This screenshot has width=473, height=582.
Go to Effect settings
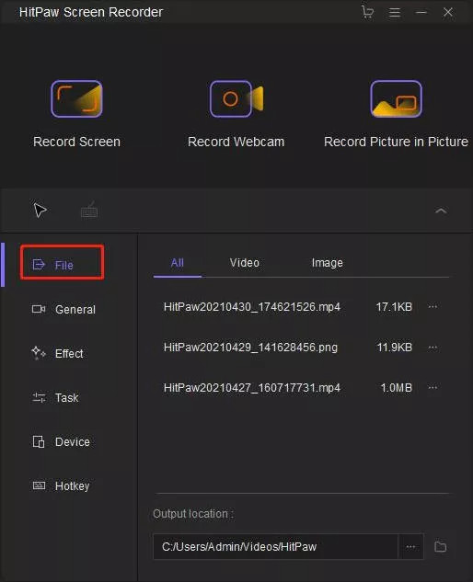tap(57, 353)
